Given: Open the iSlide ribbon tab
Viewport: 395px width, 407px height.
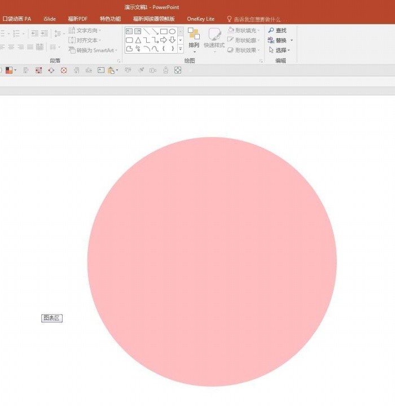Looking at the screenshot, I should tap(50, 19).
